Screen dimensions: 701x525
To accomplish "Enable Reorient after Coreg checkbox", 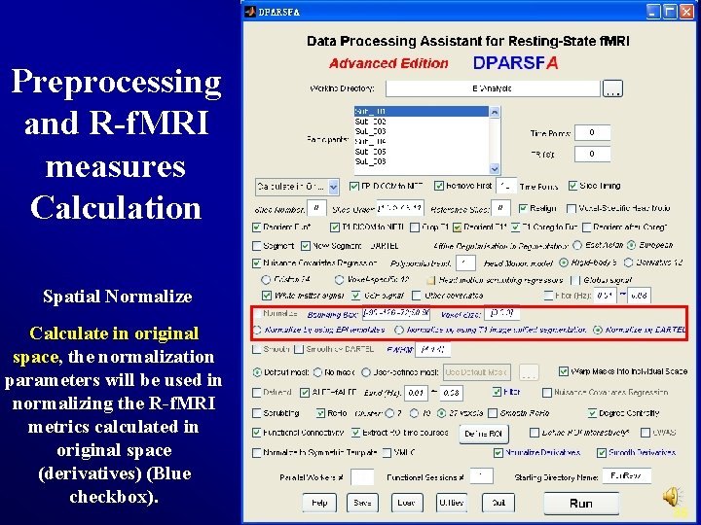I will click(x=586, y=227).
